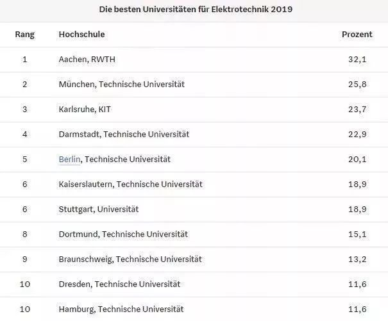Click the 20,1 percent value
Viewport: 388px width, 321px height.
click(x=357, y=160)
